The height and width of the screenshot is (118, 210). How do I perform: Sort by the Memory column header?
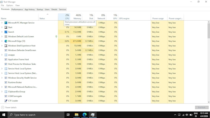coord(76,17)
